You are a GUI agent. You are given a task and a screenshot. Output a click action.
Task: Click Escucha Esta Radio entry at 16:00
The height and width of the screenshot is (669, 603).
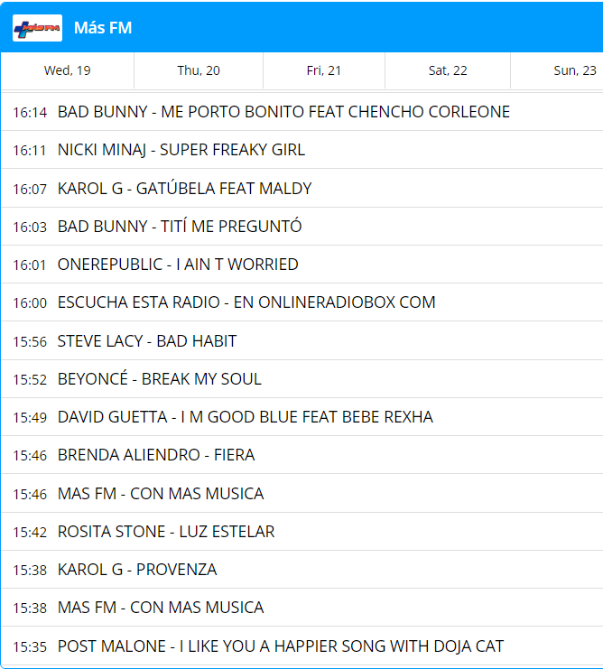pos(246,302)
